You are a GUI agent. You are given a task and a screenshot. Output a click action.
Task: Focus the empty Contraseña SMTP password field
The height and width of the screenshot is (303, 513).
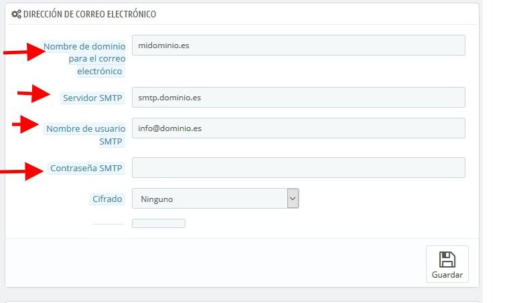click(x=299, y=168)
